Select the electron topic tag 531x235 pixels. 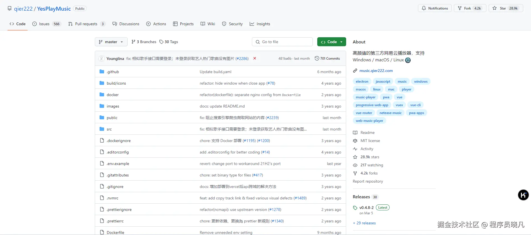pos(362,82)
